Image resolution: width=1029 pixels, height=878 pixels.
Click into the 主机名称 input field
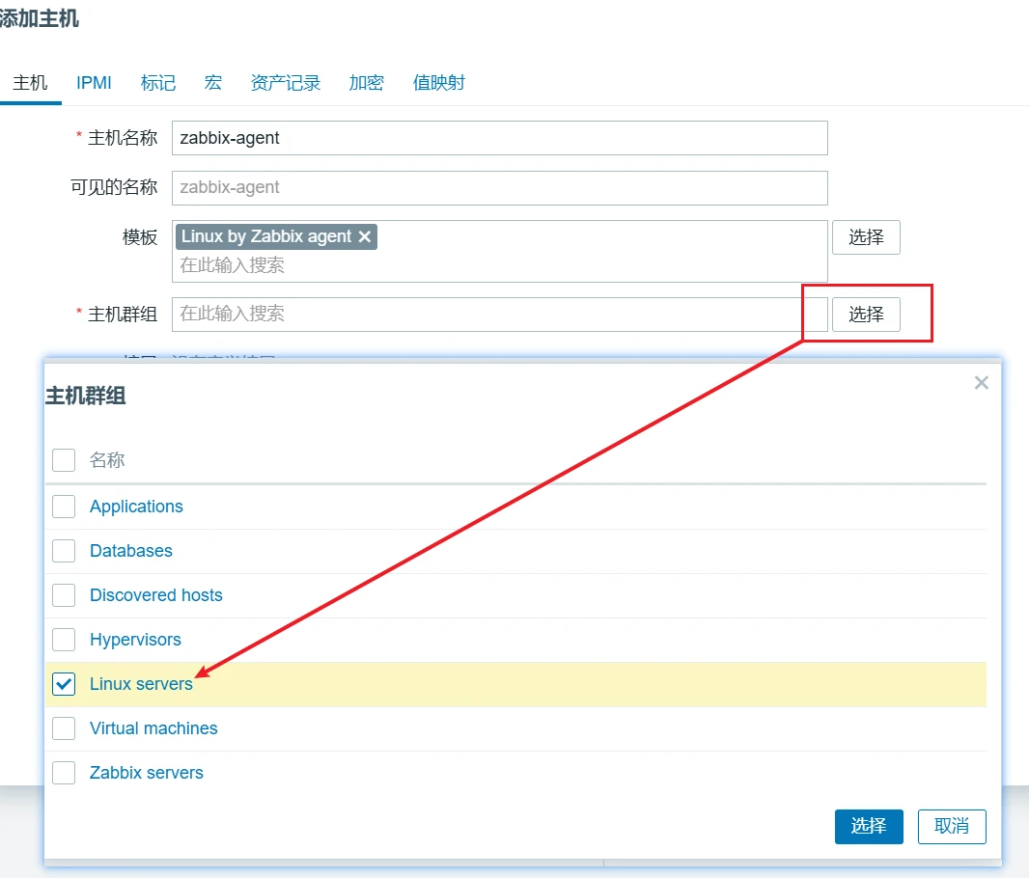[x=499, y=138]
